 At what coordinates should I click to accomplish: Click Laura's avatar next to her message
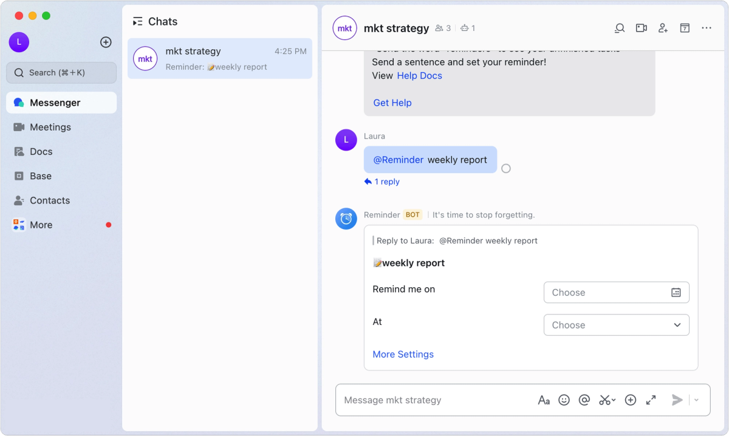point(346,140)
